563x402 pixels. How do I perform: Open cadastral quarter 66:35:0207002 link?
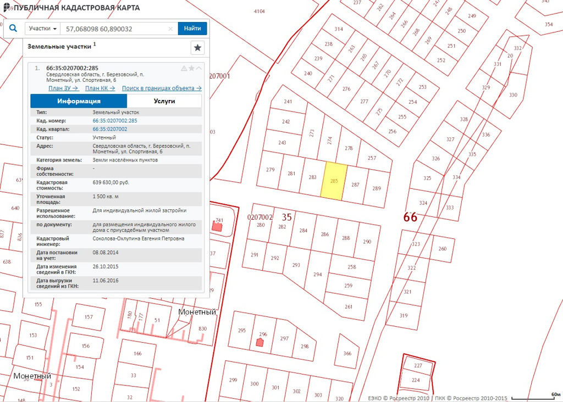(110, 129)
